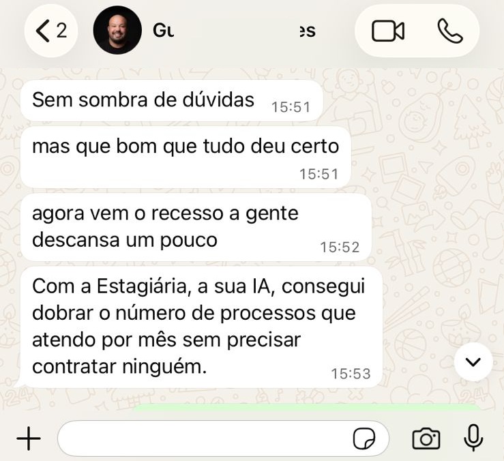Tap the "agora vem o recesso" message
504x461 pixels.
click(196, 227)
